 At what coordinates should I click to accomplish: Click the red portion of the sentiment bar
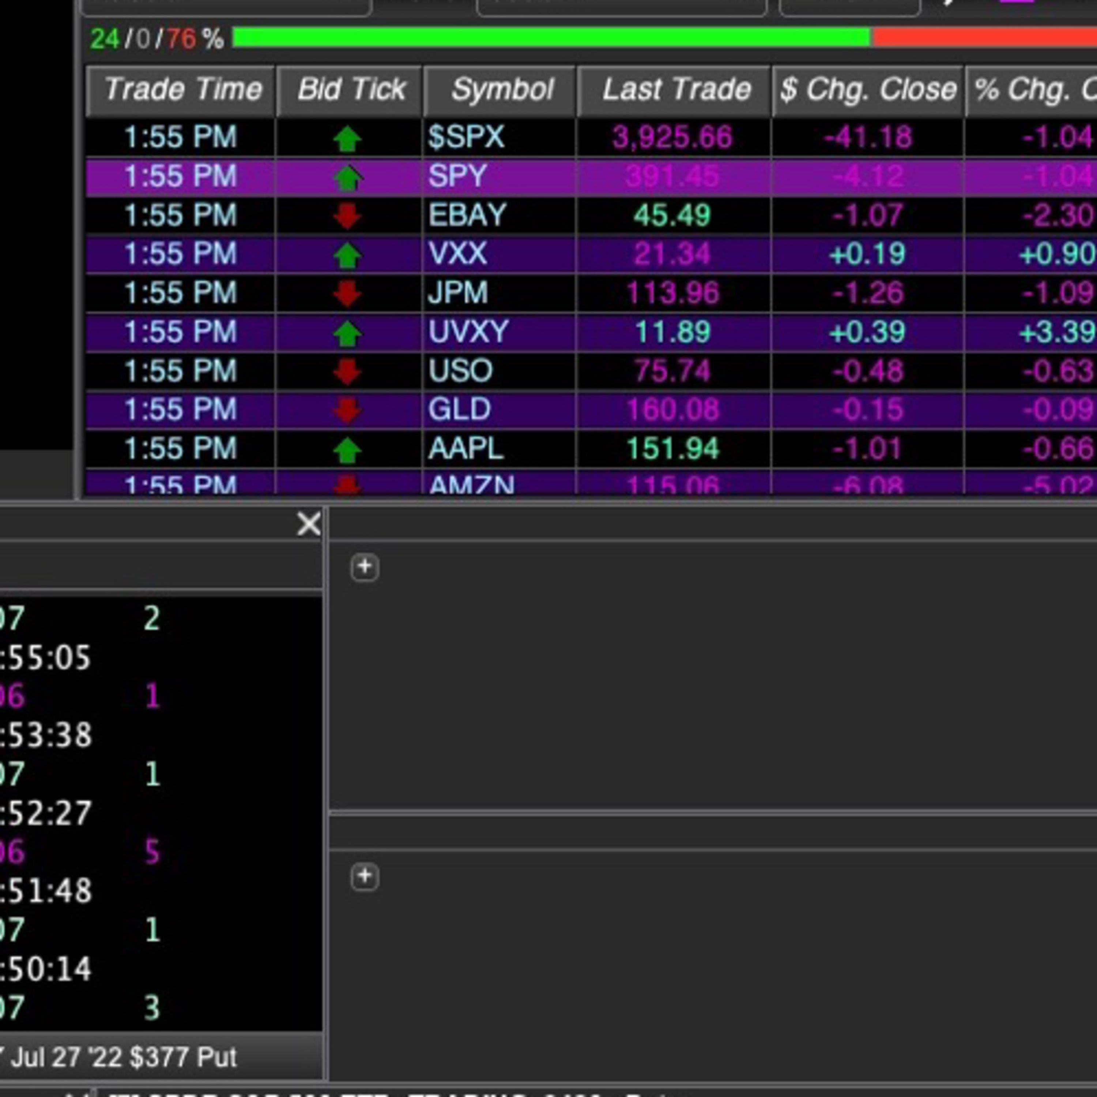pos(985,38)
